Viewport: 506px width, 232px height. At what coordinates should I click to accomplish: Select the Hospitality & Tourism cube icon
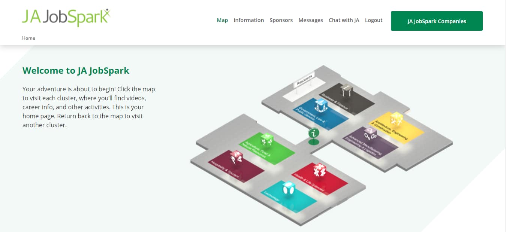pos(236,158)
